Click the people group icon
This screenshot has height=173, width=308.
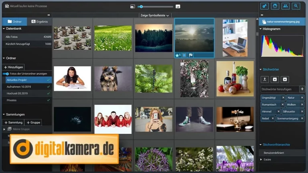click(286, 6)
